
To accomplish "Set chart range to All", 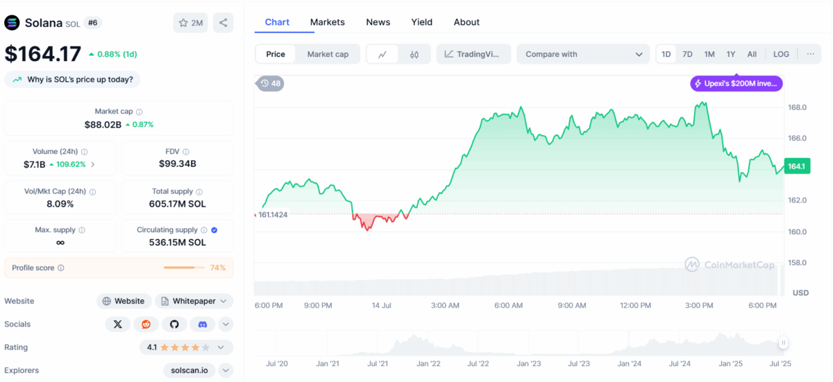I will (752, 54).
